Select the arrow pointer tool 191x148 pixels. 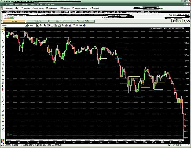pos(3,29)
